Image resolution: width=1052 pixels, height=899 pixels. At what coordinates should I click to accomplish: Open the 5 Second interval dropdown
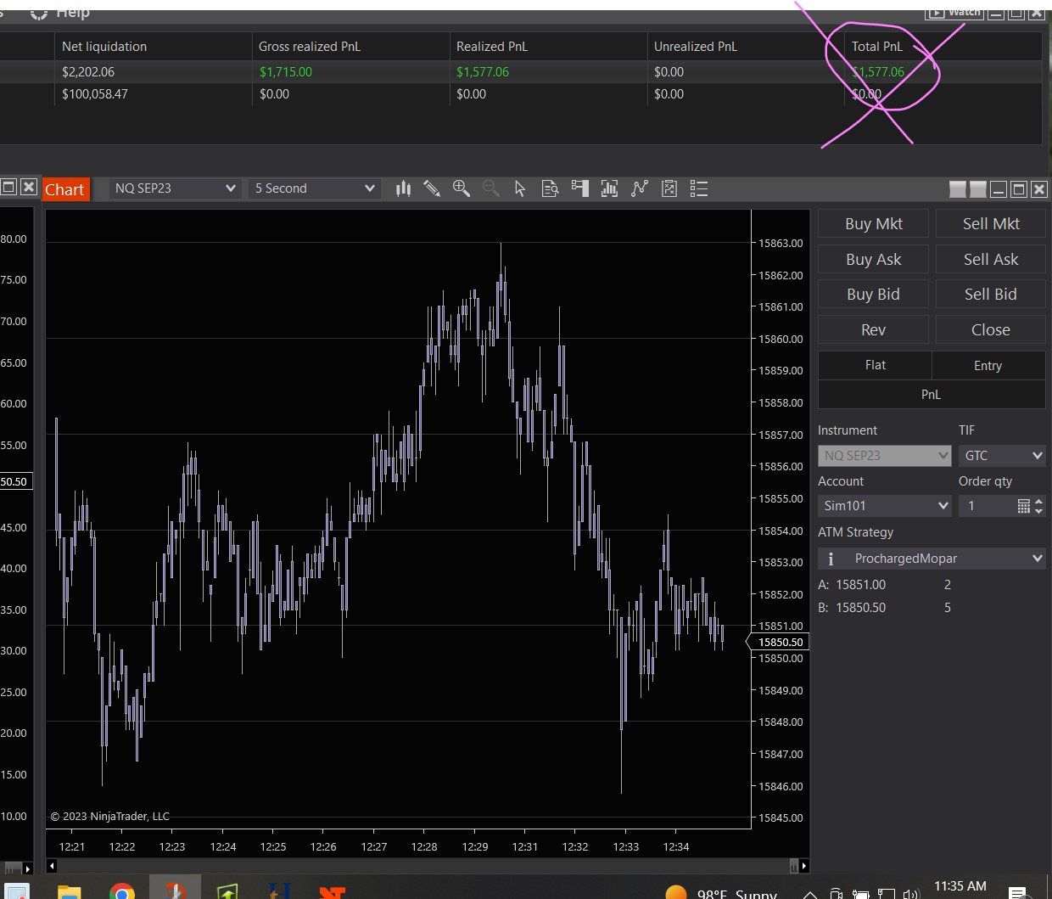coord(315,188)
